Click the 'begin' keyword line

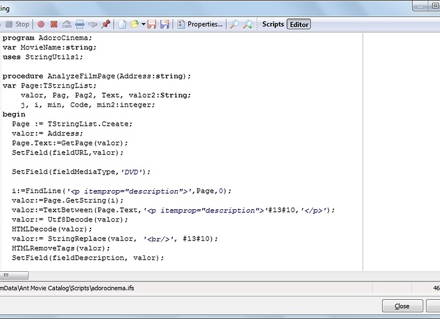(14, 114)
